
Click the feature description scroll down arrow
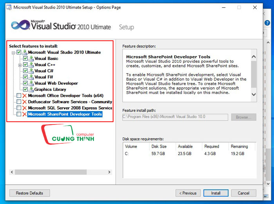point(254,94)
